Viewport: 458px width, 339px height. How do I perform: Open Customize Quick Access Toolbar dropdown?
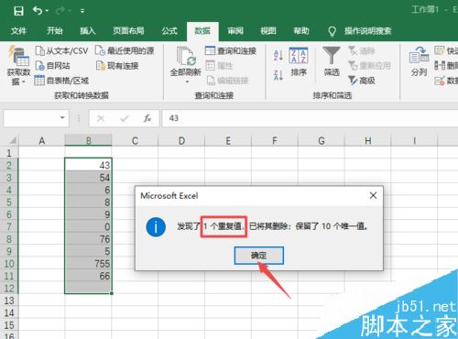point(82,11)
